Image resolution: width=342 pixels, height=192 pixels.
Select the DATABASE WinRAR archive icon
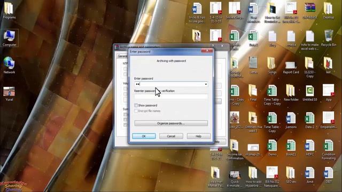[310, 11]
